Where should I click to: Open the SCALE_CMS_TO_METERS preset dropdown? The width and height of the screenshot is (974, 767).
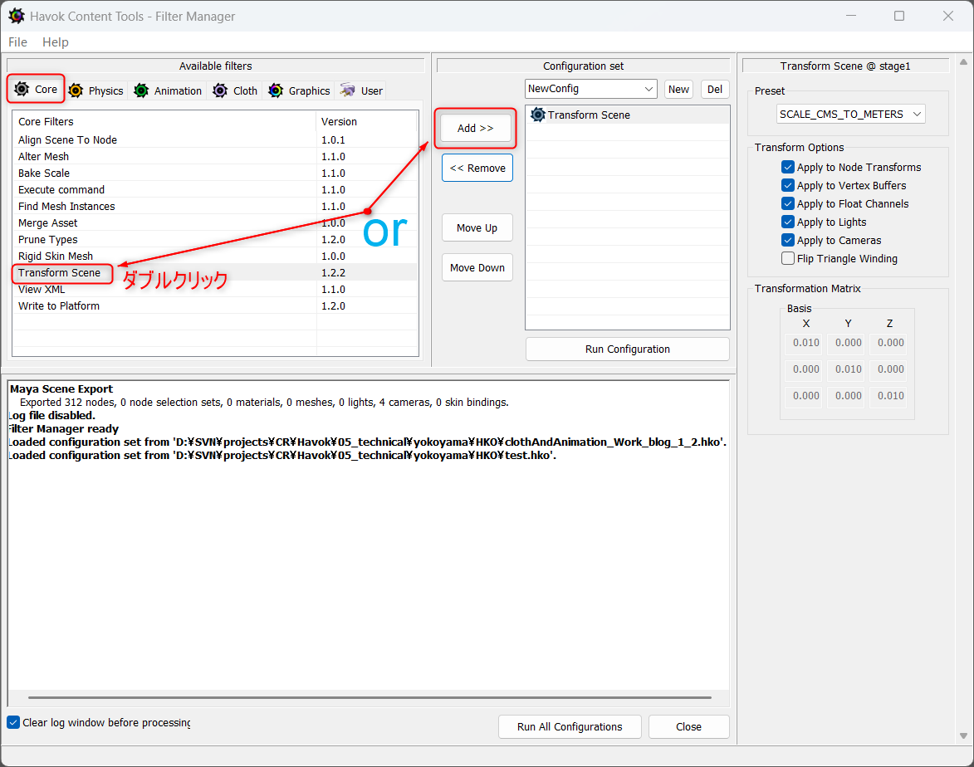(850, 115)
